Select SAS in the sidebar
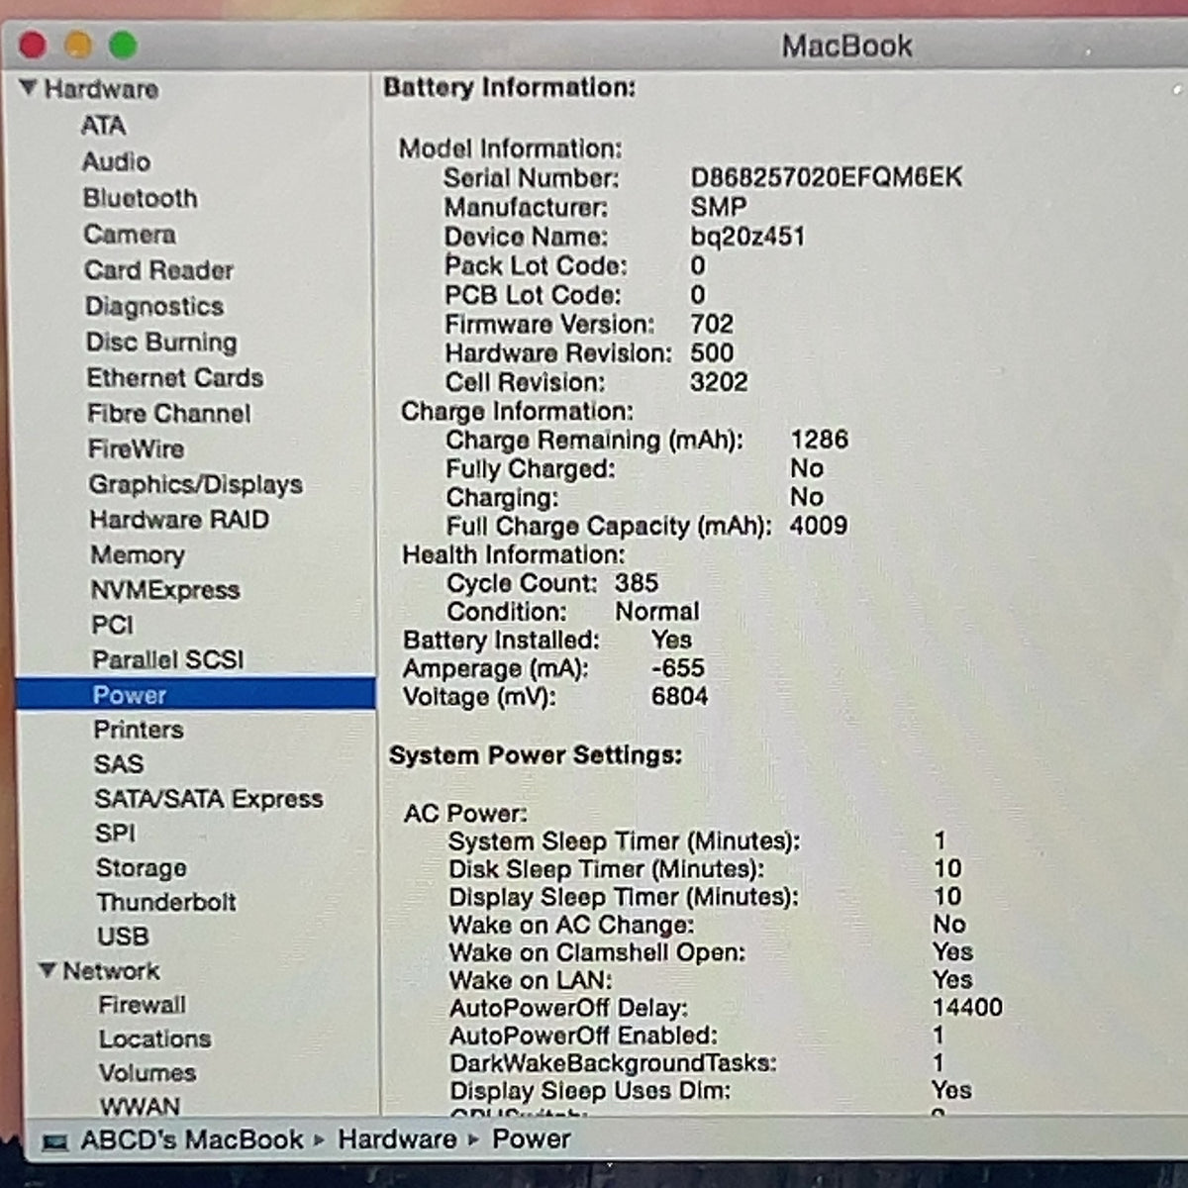 [x=119, y=764]
